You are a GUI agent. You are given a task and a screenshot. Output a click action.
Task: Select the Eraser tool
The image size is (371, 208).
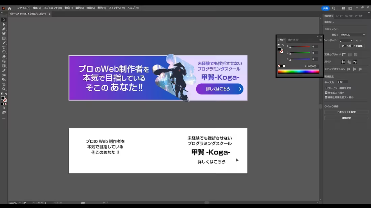tap(4, 56)
